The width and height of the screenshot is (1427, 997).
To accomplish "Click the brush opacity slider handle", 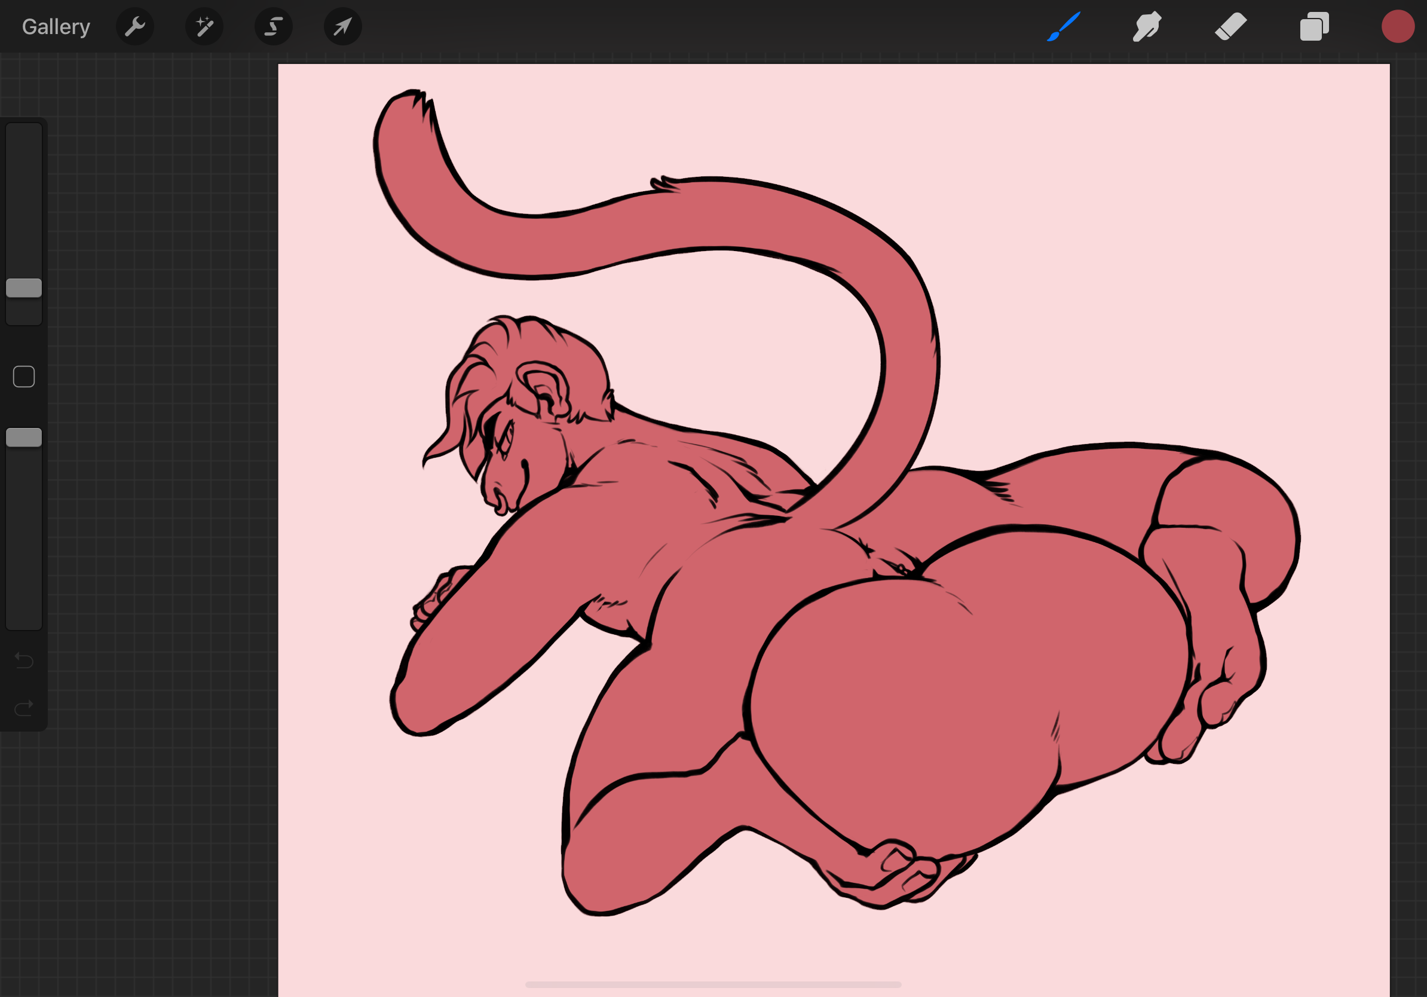I will (25, 438).
